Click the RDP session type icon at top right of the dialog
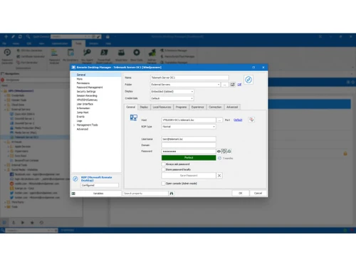Viewport: 356px width, 267px height. pyautogui.click(x=248, y=80)
